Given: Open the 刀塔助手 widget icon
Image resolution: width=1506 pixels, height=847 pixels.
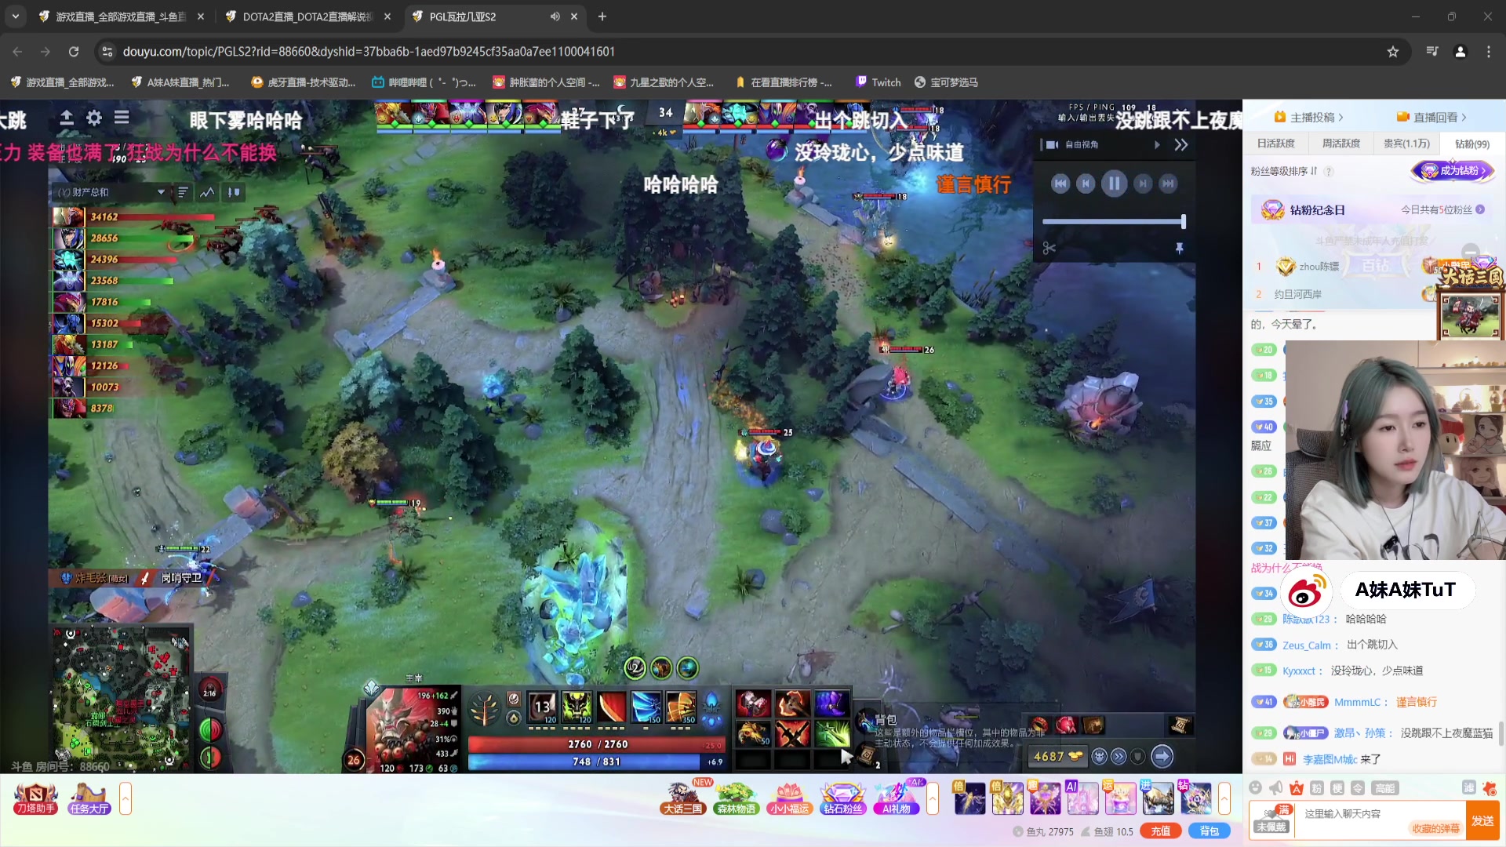Looking at the screenshot, I should pyautogui.click(x=35, y=799).
